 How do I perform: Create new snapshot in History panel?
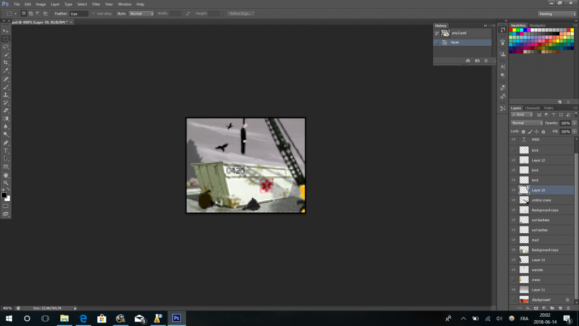477,61
